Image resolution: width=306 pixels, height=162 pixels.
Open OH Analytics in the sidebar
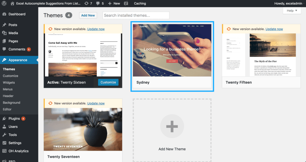[19, 151]
